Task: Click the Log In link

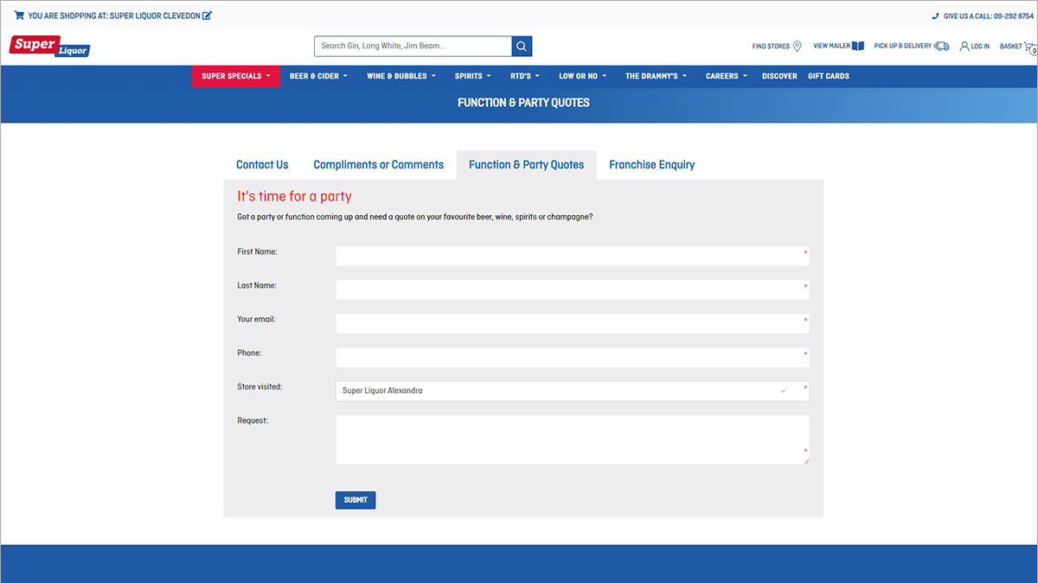Action: [x=980, y=47]
